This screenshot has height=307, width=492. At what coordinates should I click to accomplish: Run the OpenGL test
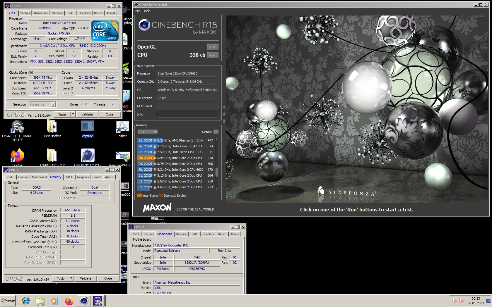tap(212, 47)
